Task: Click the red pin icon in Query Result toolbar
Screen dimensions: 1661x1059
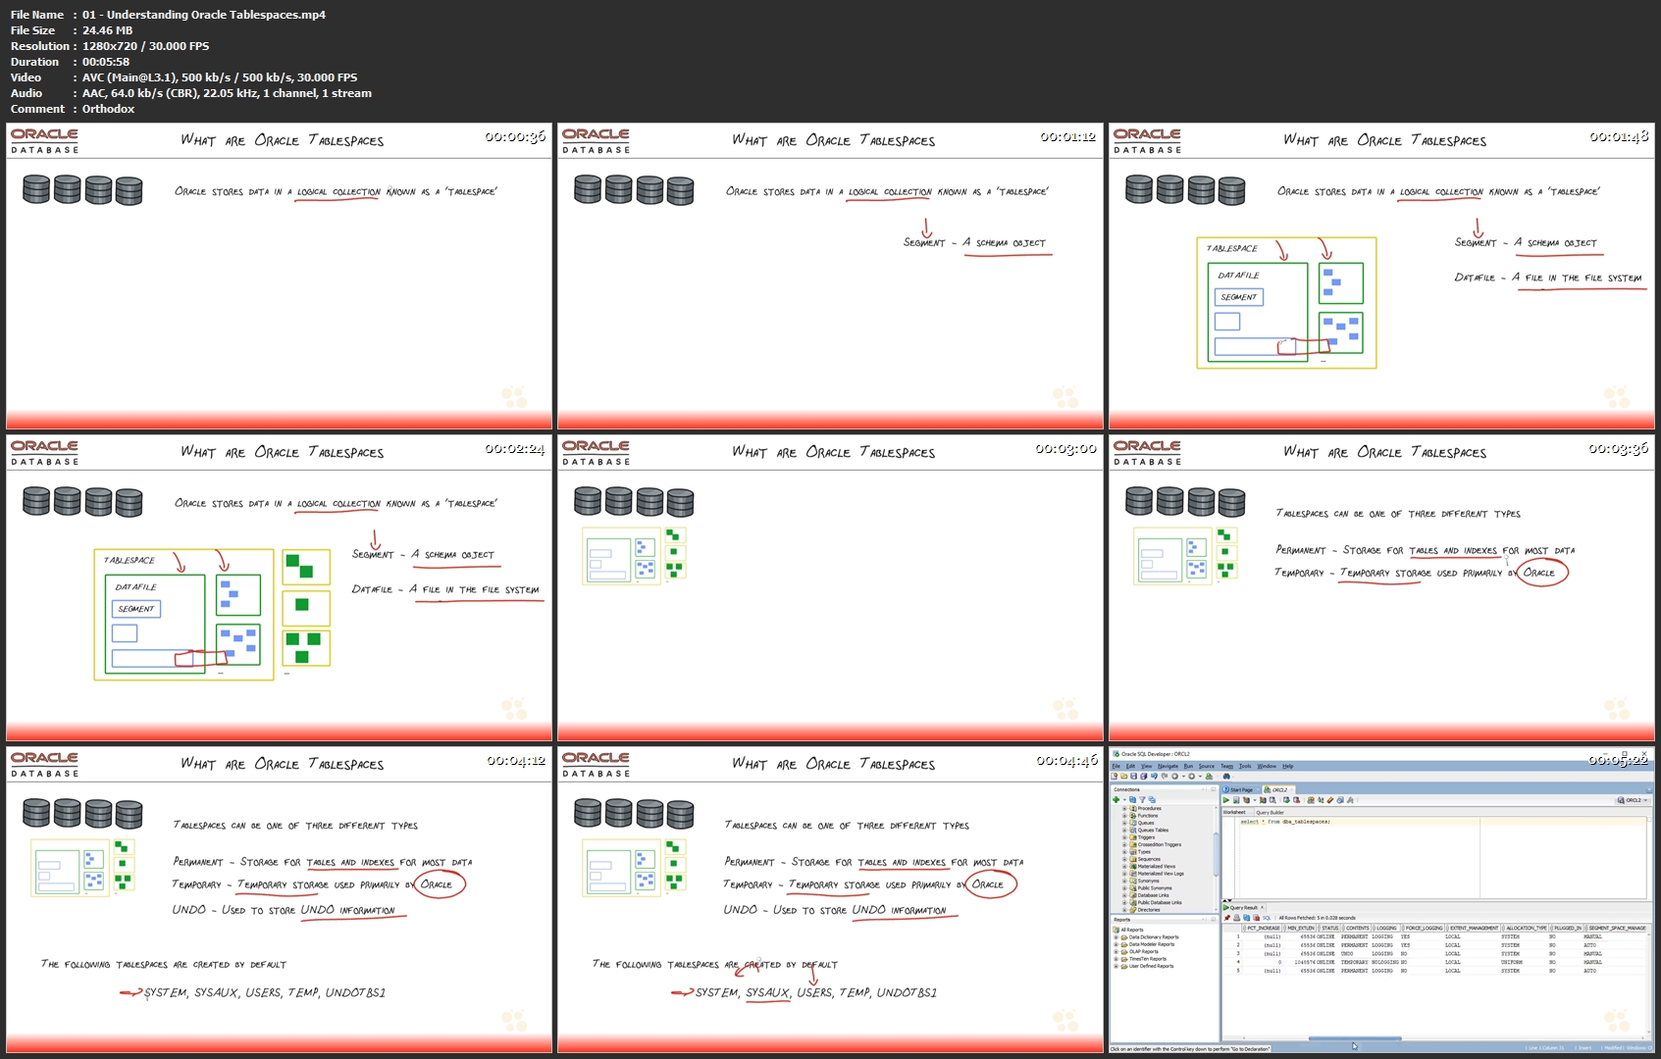Action: point(1227,918)
